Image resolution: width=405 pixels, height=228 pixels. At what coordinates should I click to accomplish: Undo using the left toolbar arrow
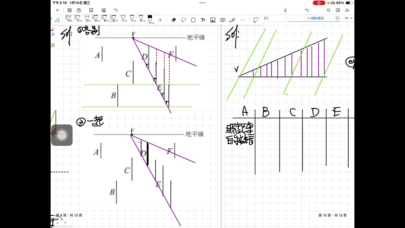click(116, 10)
